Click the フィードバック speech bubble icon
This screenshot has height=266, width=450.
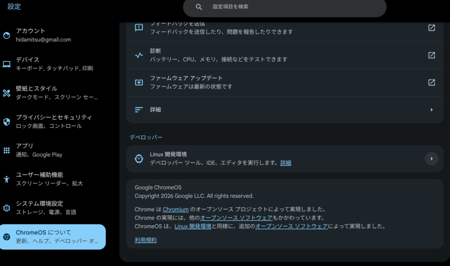[139, 28]
